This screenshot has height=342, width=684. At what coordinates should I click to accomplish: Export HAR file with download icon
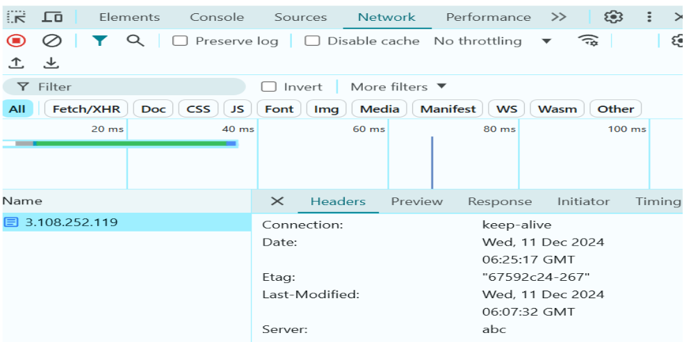[x=51, y=63]
